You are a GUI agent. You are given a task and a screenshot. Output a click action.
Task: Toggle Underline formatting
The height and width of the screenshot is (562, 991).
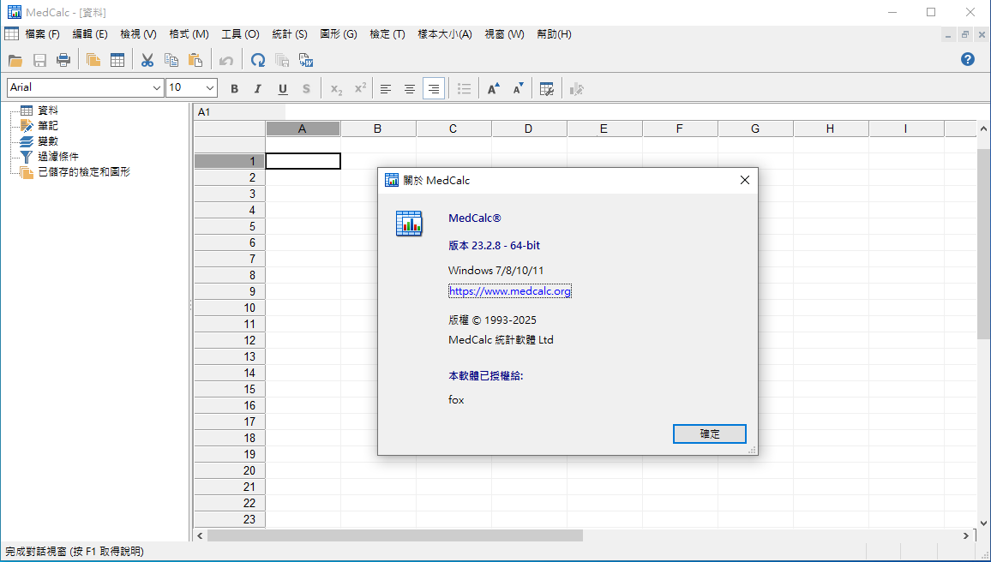pyautogui.click(x=283, y=89)
